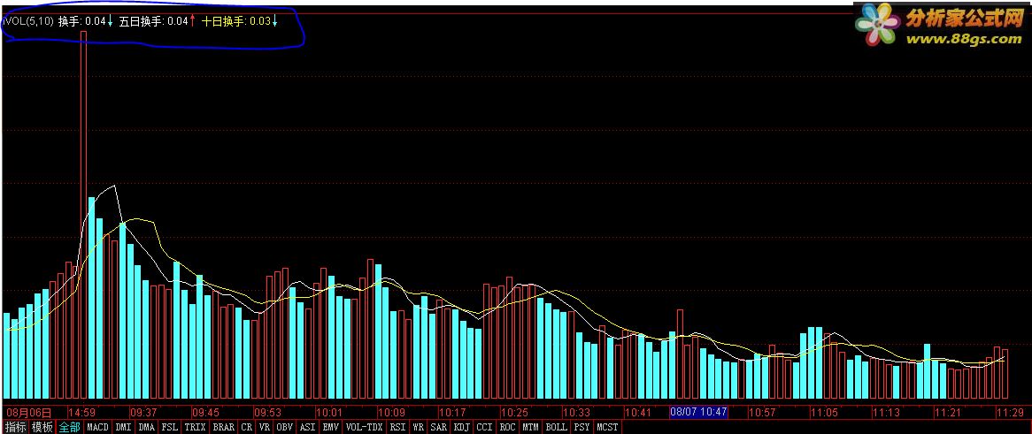Image resolution: width=1032 pixels, height=434 pixels.
Task: Switch to the EMV indicator
Action: point(331,428)
